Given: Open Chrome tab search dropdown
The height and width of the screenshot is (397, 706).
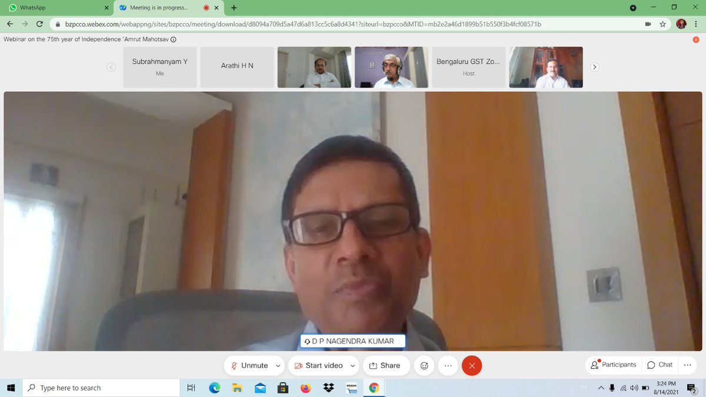Looking at the screenshot, I should 633,8.
